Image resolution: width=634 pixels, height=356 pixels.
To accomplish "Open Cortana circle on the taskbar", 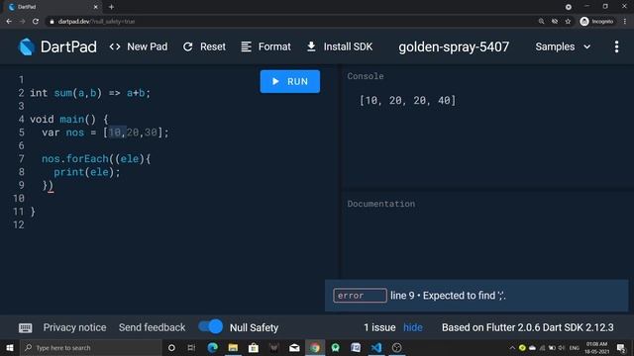I will pyautogui.click(x=171, y=347).
